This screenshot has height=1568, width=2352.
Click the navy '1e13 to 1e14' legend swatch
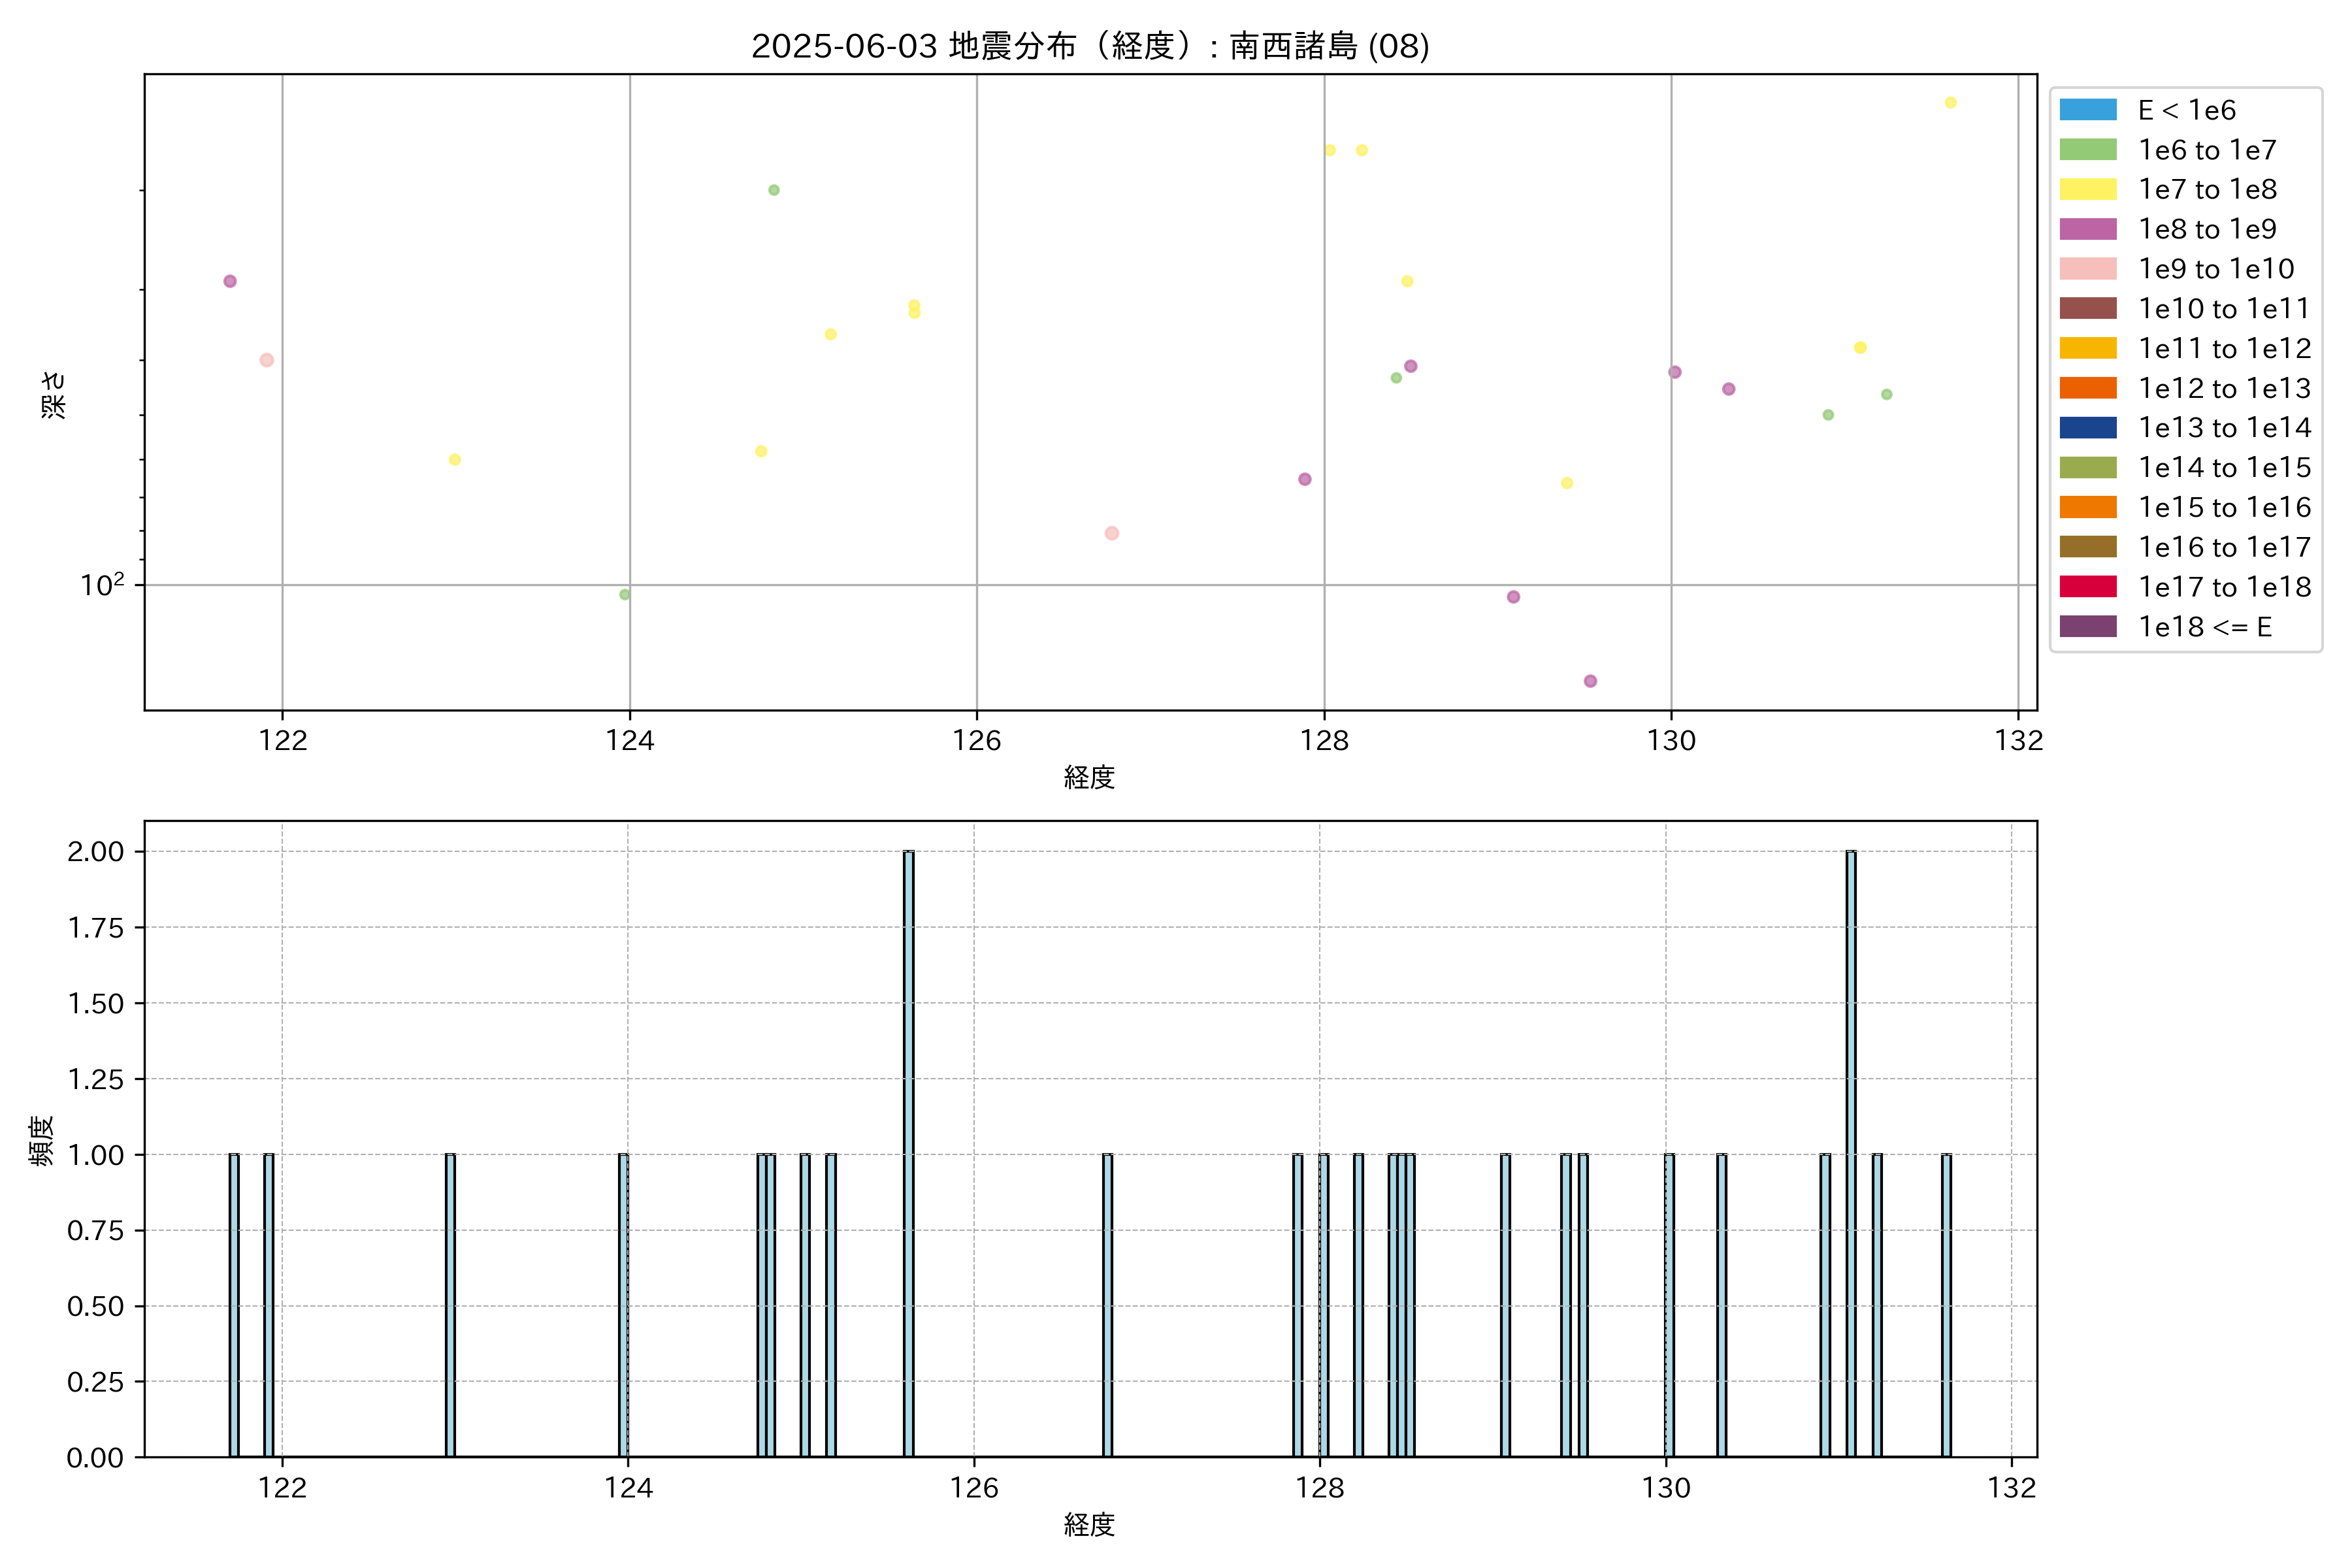coord(2088,428)
